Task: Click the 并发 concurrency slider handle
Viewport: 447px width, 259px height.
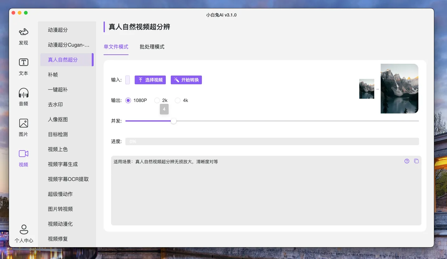Action: pos(174,121)
